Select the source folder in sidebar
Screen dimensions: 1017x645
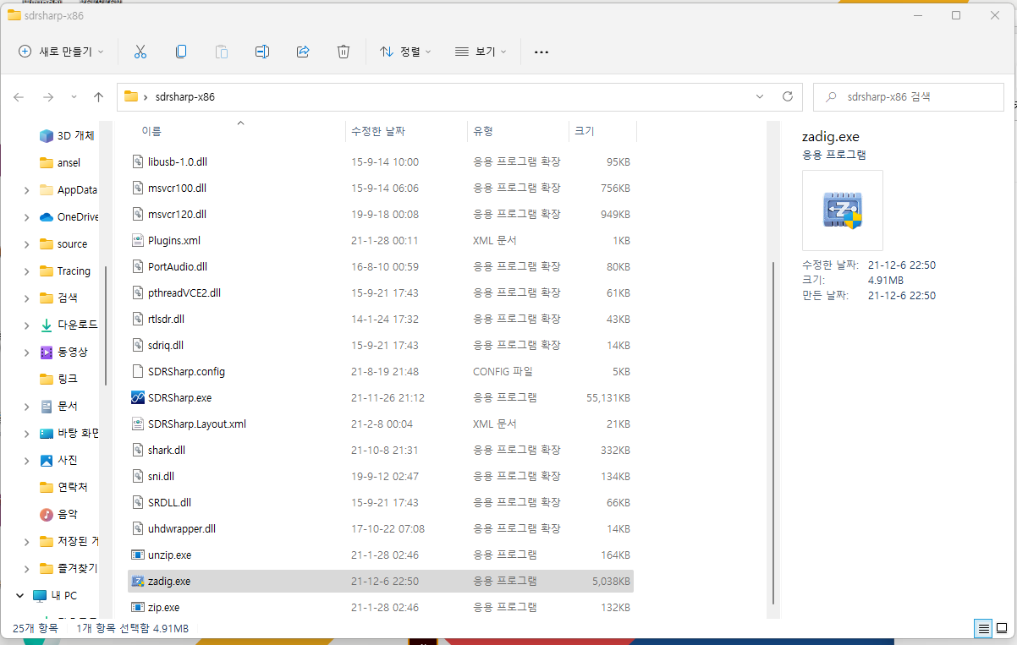[x=72, y=244]
